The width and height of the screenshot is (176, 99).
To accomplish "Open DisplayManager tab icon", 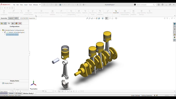I will pos(16,24).
